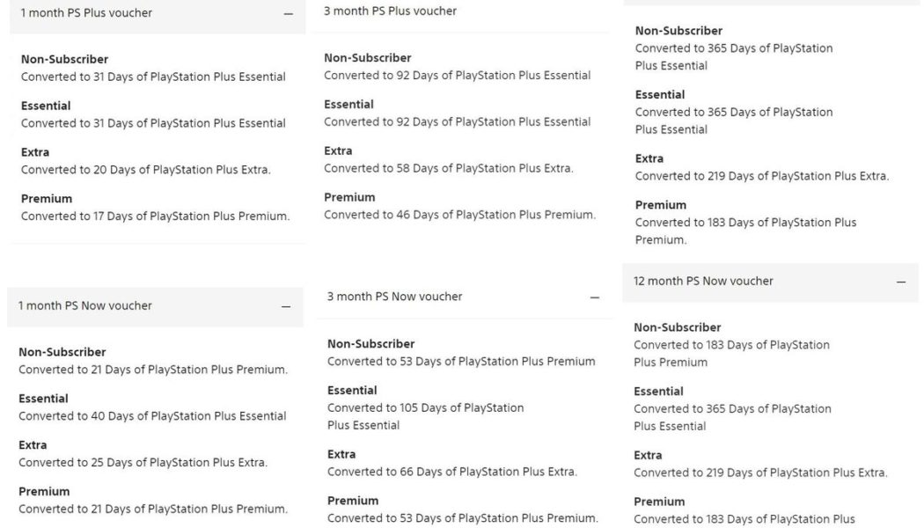The image size is (924, 528).
Task: Click the minus icon on 1 month PS Plus voucher
Action: (x=287, y=12)
